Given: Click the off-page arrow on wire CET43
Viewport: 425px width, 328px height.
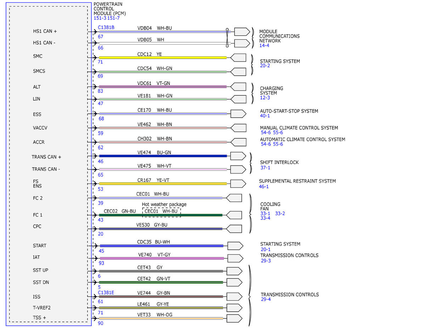Looking at the screenshot, I should (234, 271).
